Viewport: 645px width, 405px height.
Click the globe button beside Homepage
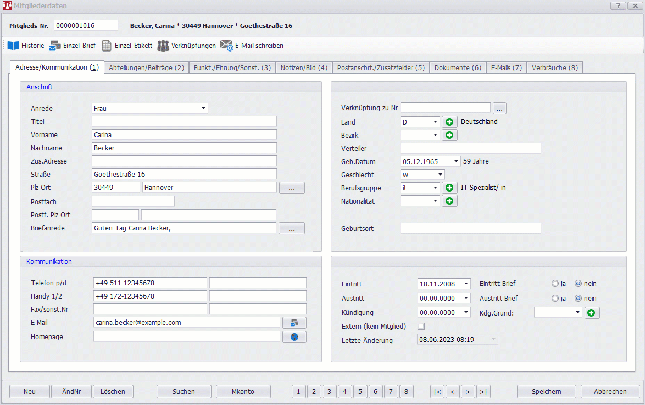294,337
